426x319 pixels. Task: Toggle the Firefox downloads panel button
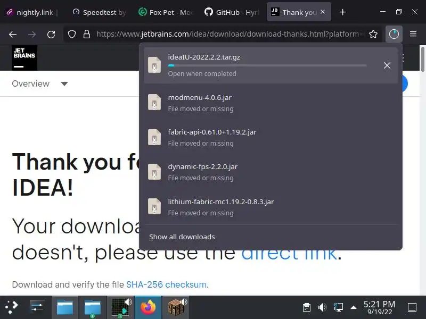click(394, 34)
